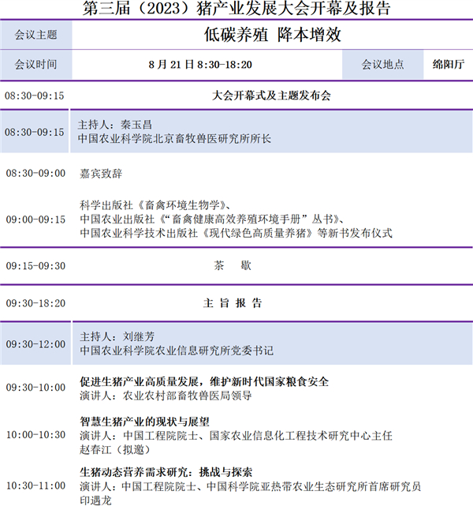The image size is (473, 510).
Task: Click the venue name 绵阳厅
Action: point(449,64)
